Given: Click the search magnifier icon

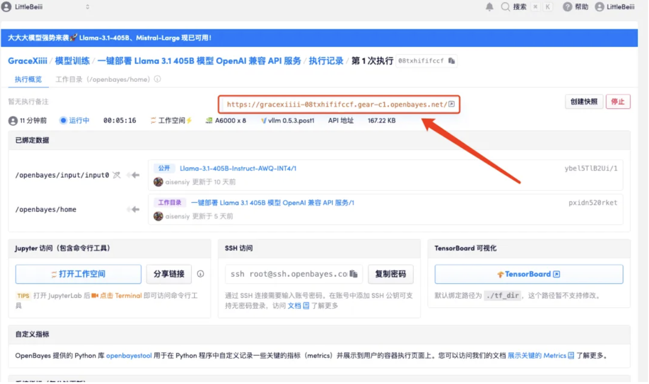Looking at the screenshot, I should coord(506,7).
